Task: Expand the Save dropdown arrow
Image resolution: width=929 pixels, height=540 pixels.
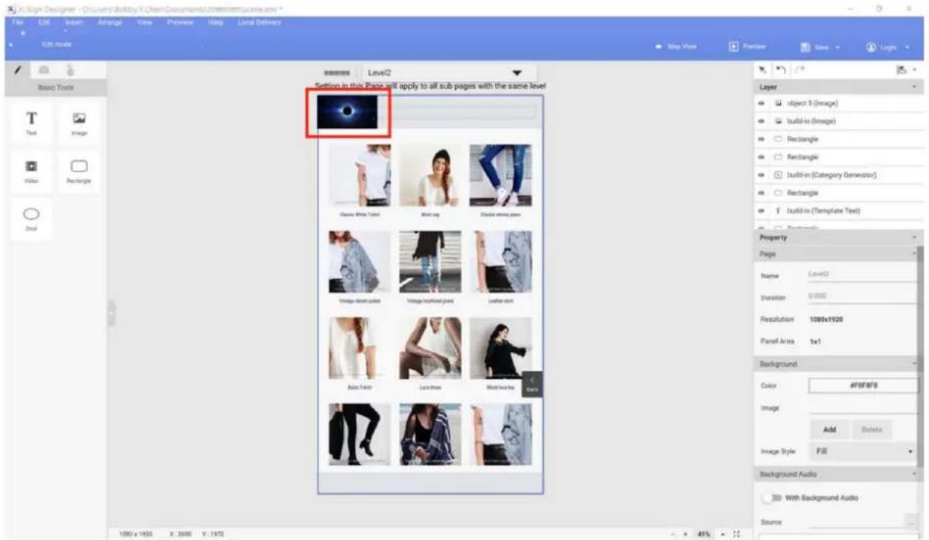Action: click(x=837, y=48)
